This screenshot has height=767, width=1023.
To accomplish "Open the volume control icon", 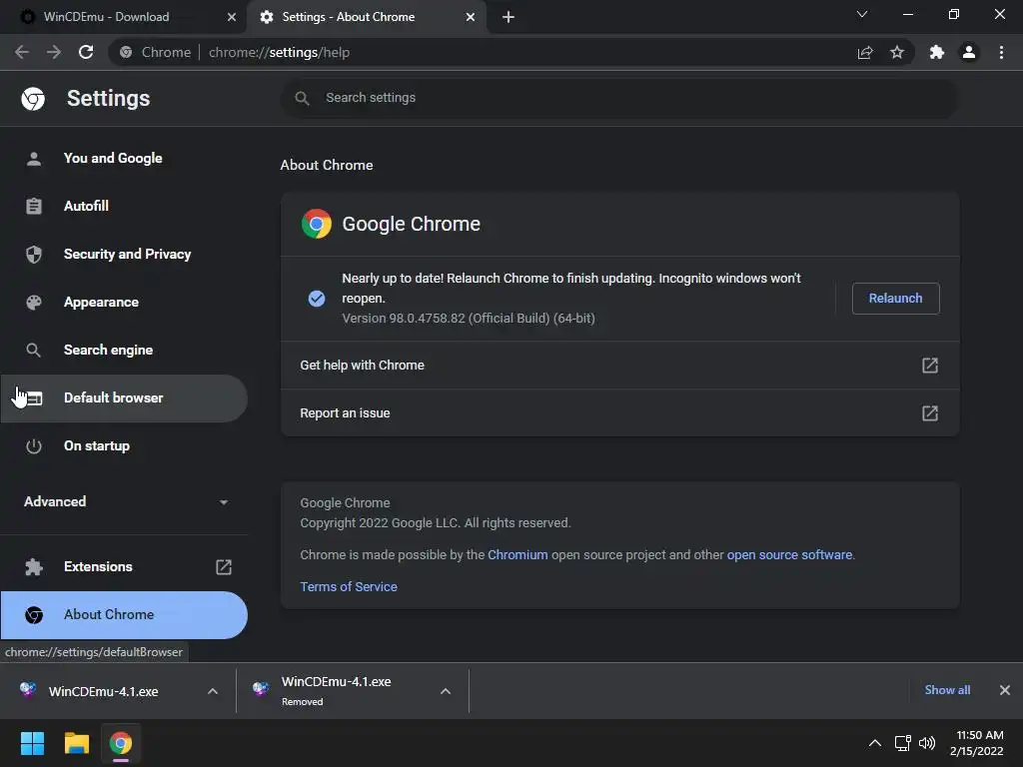I will click(x=926, y=743).
